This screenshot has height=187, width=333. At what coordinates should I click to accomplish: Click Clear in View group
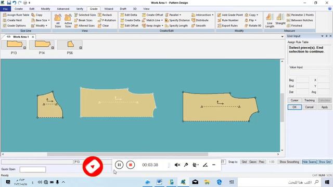(x=103, y=25)
